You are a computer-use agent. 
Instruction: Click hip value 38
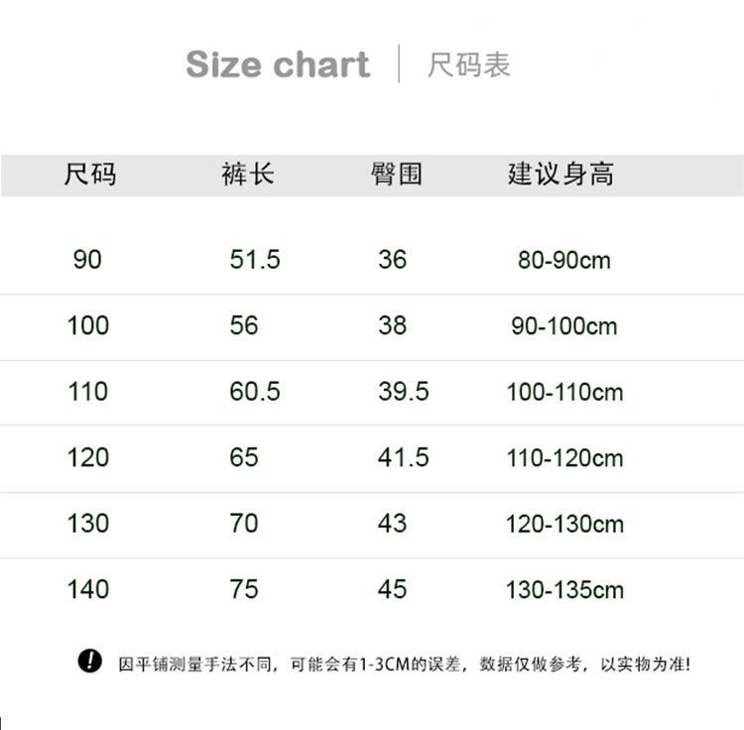coord(393,325)
